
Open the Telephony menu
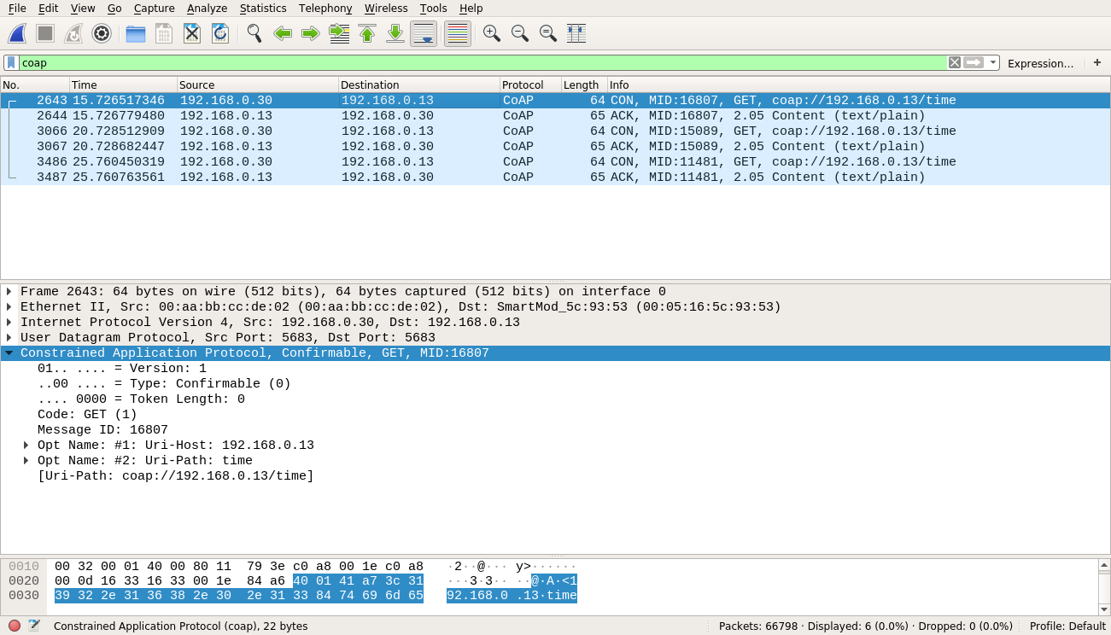(x=325, y=8)
